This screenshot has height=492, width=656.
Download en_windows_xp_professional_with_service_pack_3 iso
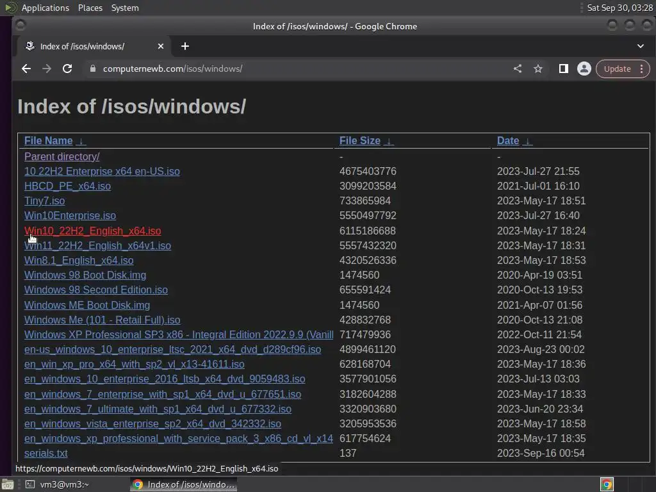(179, 438)
